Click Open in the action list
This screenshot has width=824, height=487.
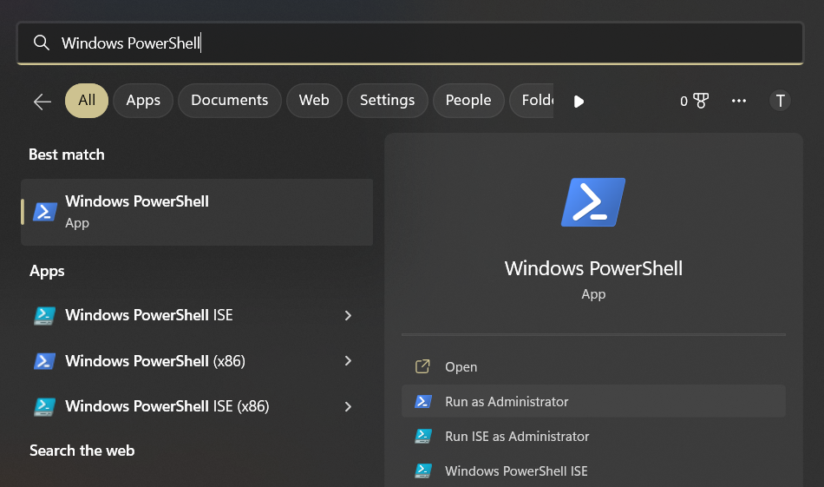[x=461, y=367]
